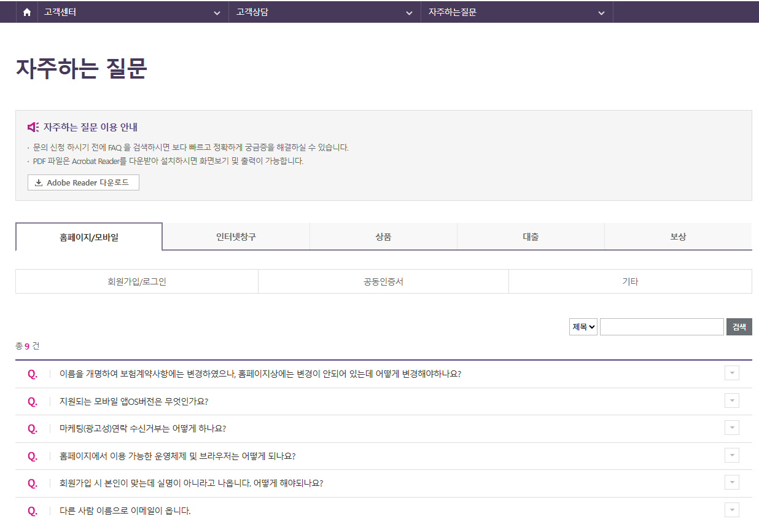Switch to the 대출 tab
This screenshot has height=524, width=759.
pos(531,237)
